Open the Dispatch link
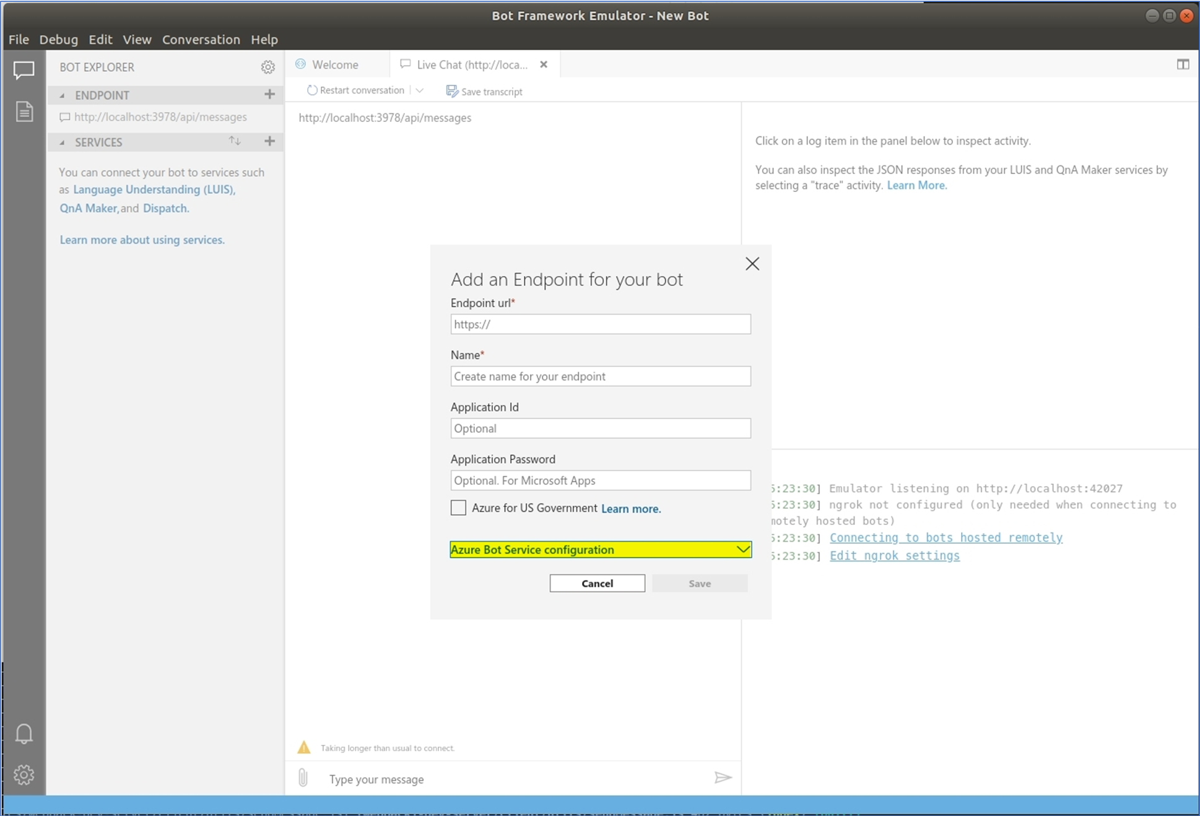The image size is (1200, 816). pos(166,208)
